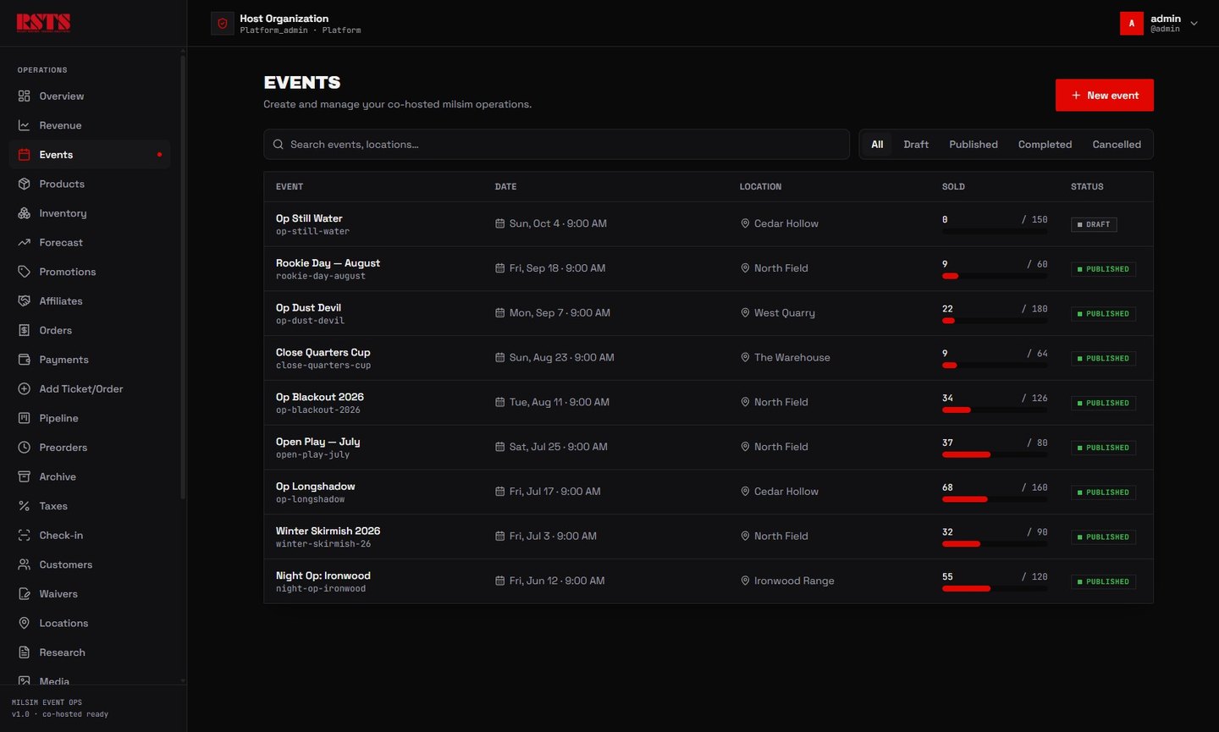Sort by the LOCATION column header
This screenshot has height=732, width=1219.
(x=760, y=187)
